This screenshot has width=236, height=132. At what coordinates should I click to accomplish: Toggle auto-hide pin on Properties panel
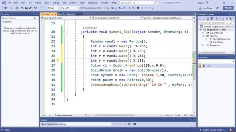coord(230,58)
